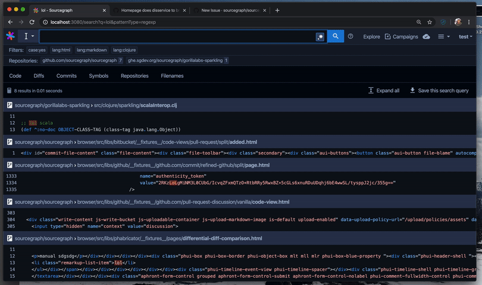The image size is (482, 285).
Task: Filter by github.com/sourcegraph/sourcegraph repository
Action: coord(82,61)
